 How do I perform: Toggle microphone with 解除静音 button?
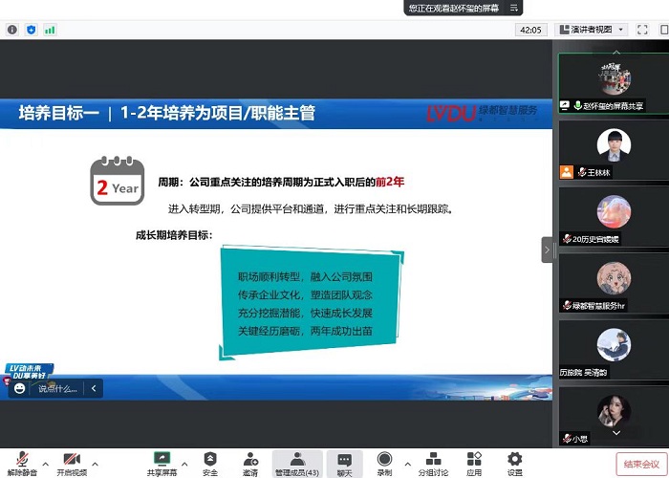pos(22,460)
